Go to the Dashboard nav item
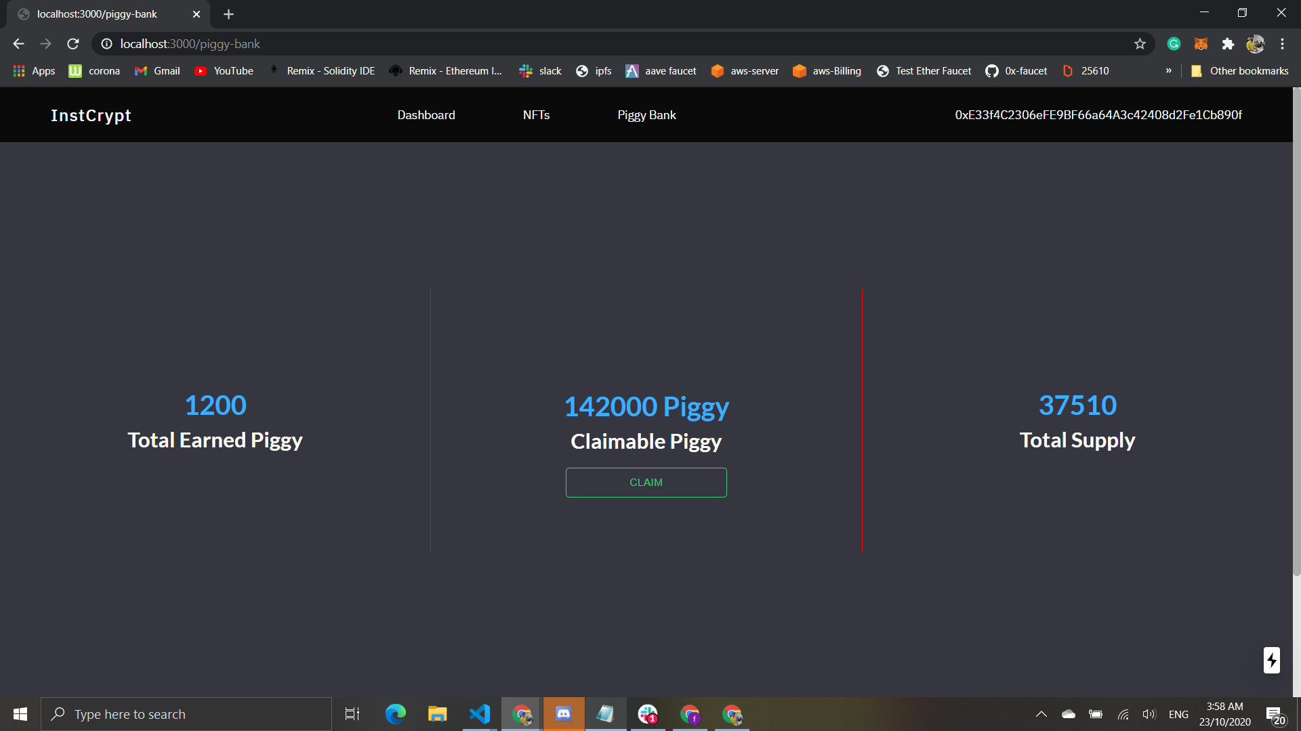The image size is (1301, 731). tap(426, 115)
